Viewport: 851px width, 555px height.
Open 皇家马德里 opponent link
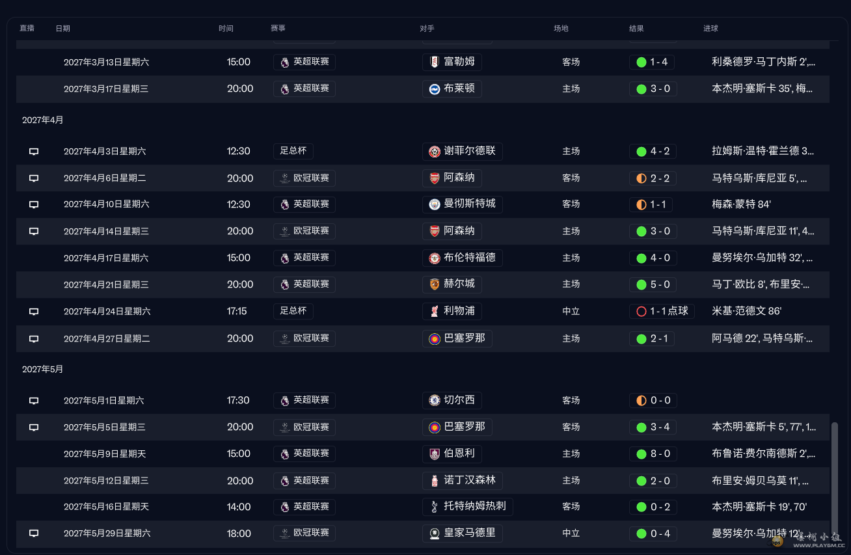click(469, 533)
